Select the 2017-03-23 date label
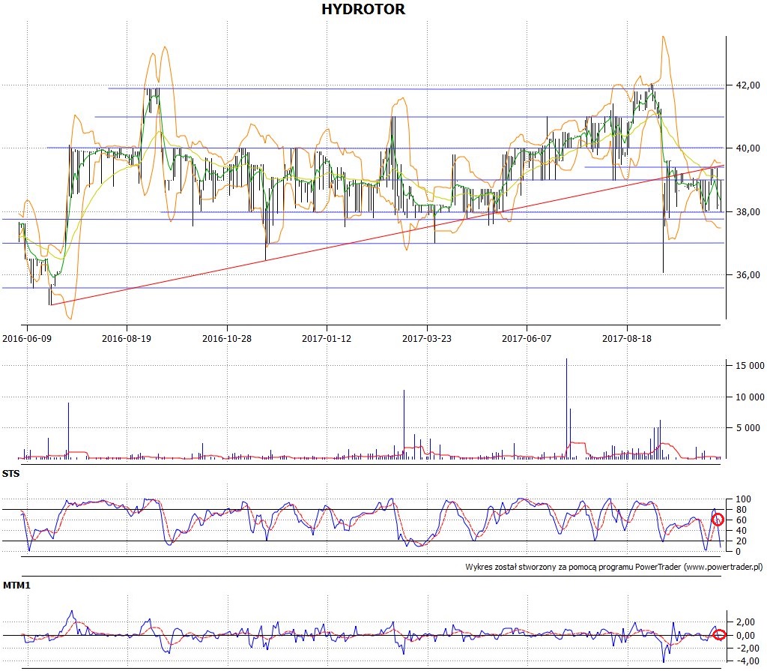The height and width of the screenshot is (671, 767). click(x=426, y=338)
